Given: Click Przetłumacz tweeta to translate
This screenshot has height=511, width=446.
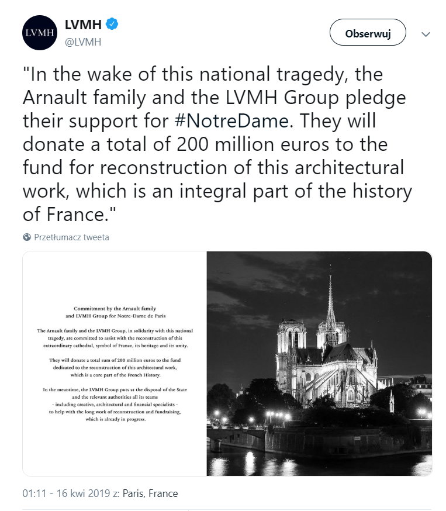Looking at the screenshot, I should (71, 237).
